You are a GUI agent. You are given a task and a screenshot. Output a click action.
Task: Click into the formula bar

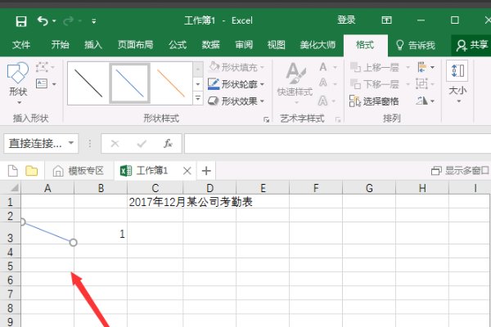coord(337,143)
